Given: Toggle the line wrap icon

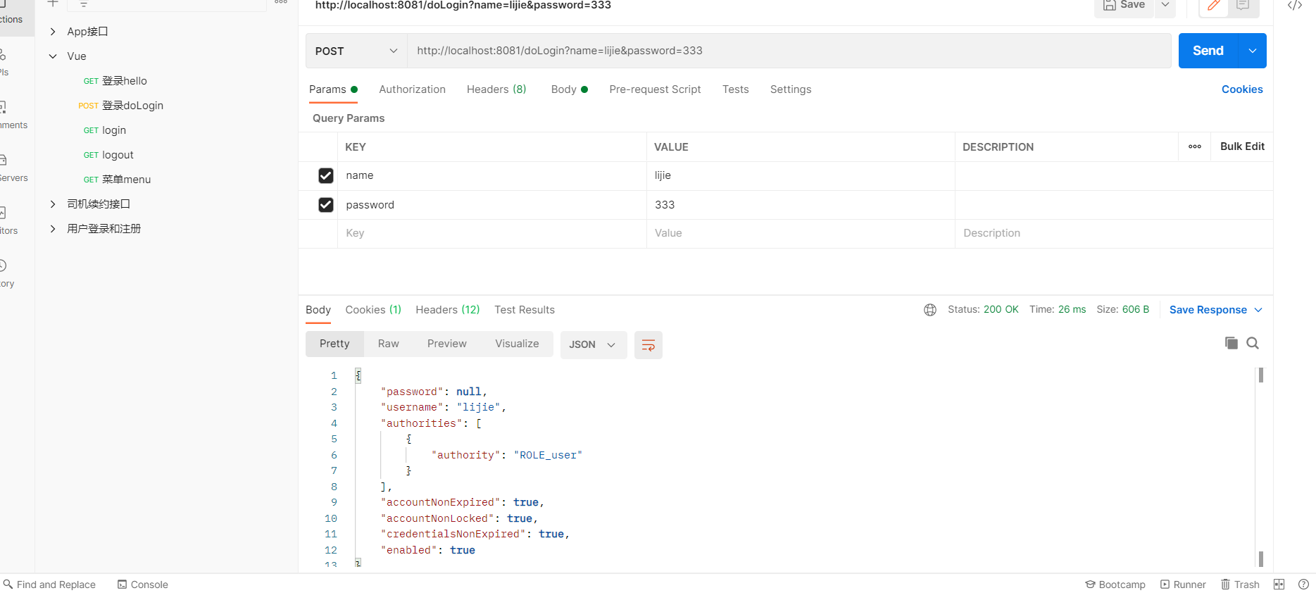Looking at the screenshot, I should pyautogui.click(x=648, y=345).
